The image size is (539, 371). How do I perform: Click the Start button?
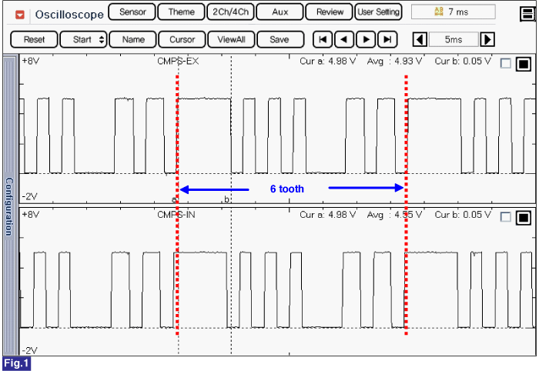click(x=83, y=39)
